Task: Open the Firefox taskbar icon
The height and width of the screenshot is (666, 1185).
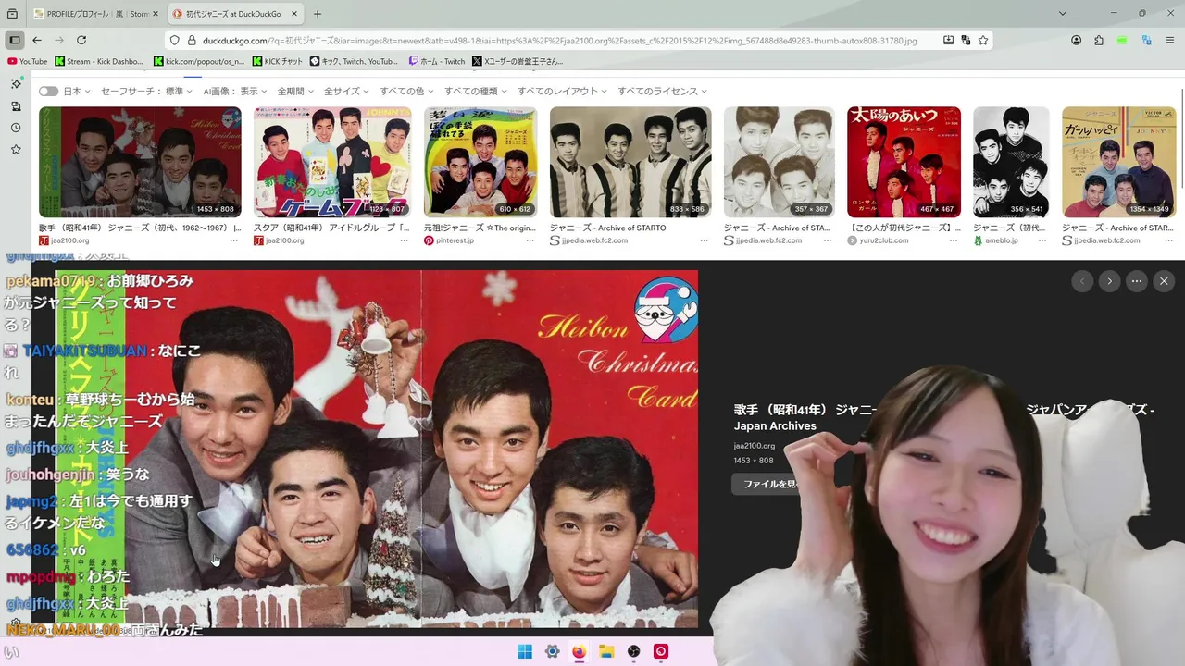Action: click(579, 651)
